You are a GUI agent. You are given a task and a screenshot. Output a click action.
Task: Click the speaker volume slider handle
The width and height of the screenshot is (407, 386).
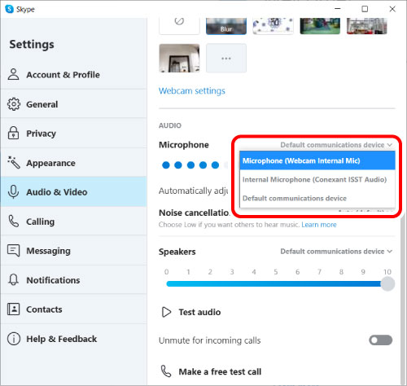pos(387,284)
